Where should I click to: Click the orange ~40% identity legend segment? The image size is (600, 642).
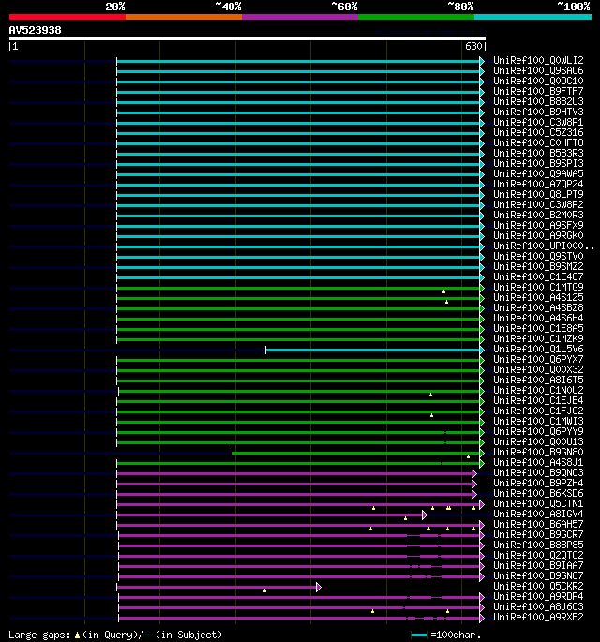[x=184, y=17]
